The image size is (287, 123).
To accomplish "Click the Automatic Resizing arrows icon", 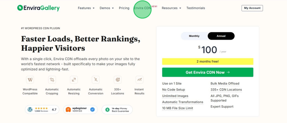I will coord(74,80).
